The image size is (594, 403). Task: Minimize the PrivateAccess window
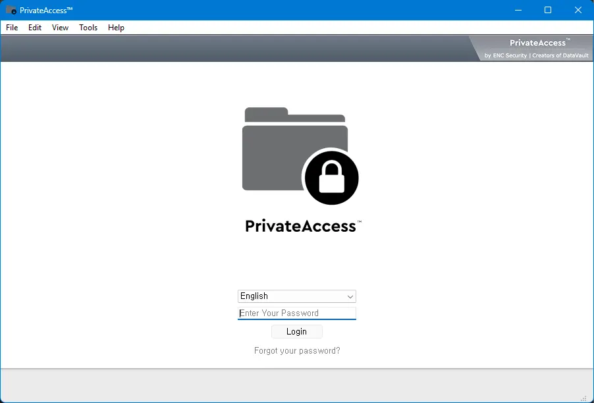[518, 11]
